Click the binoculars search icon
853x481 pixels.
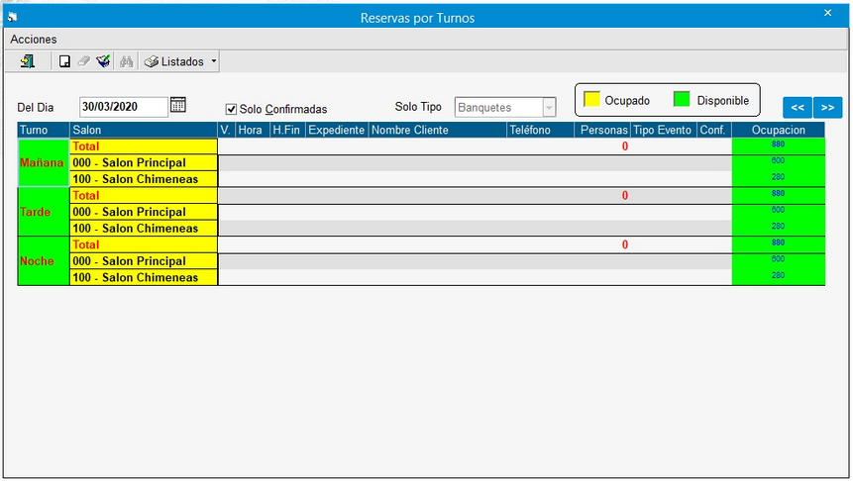coord(127,61)
